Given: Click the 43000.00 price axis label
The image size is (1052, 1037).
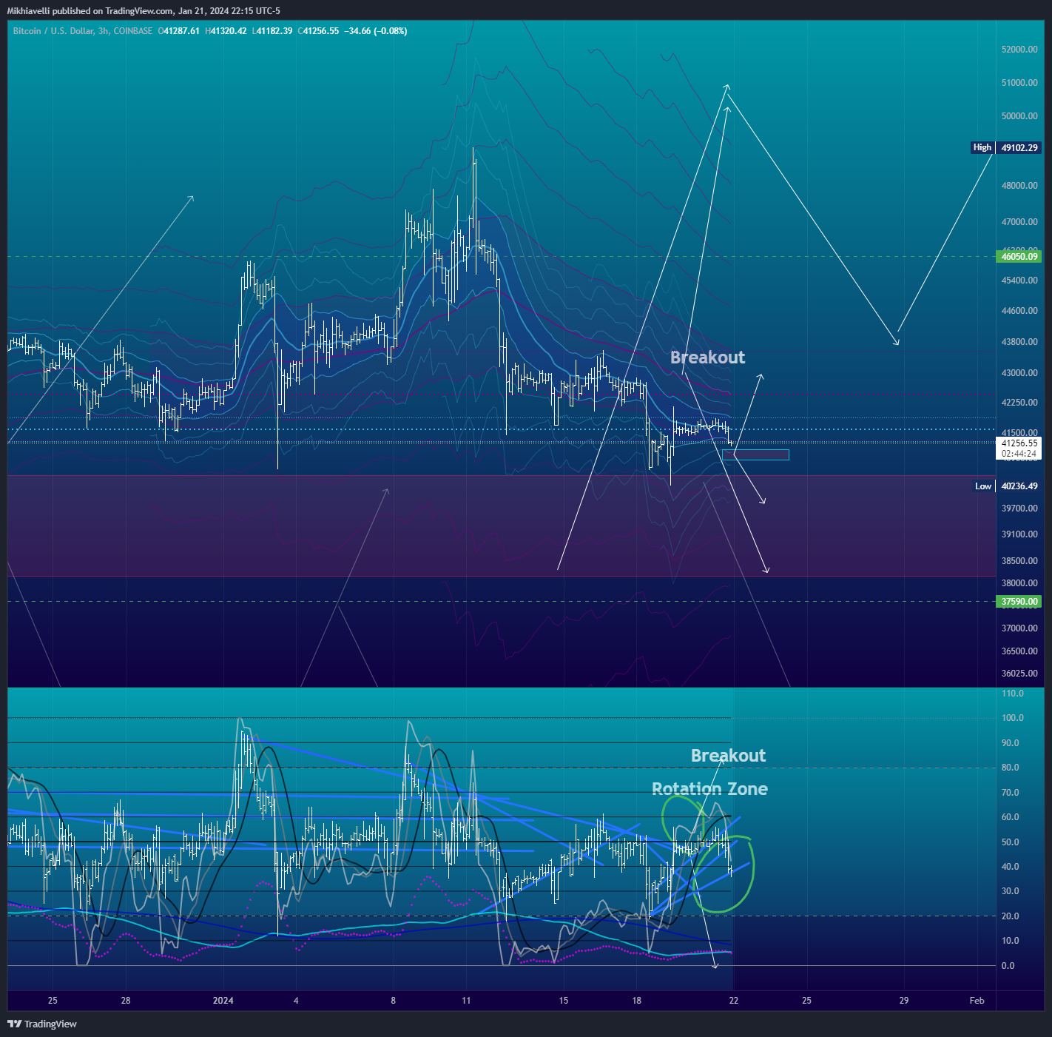Looking at the screenshot, I should pos(1019,373).
